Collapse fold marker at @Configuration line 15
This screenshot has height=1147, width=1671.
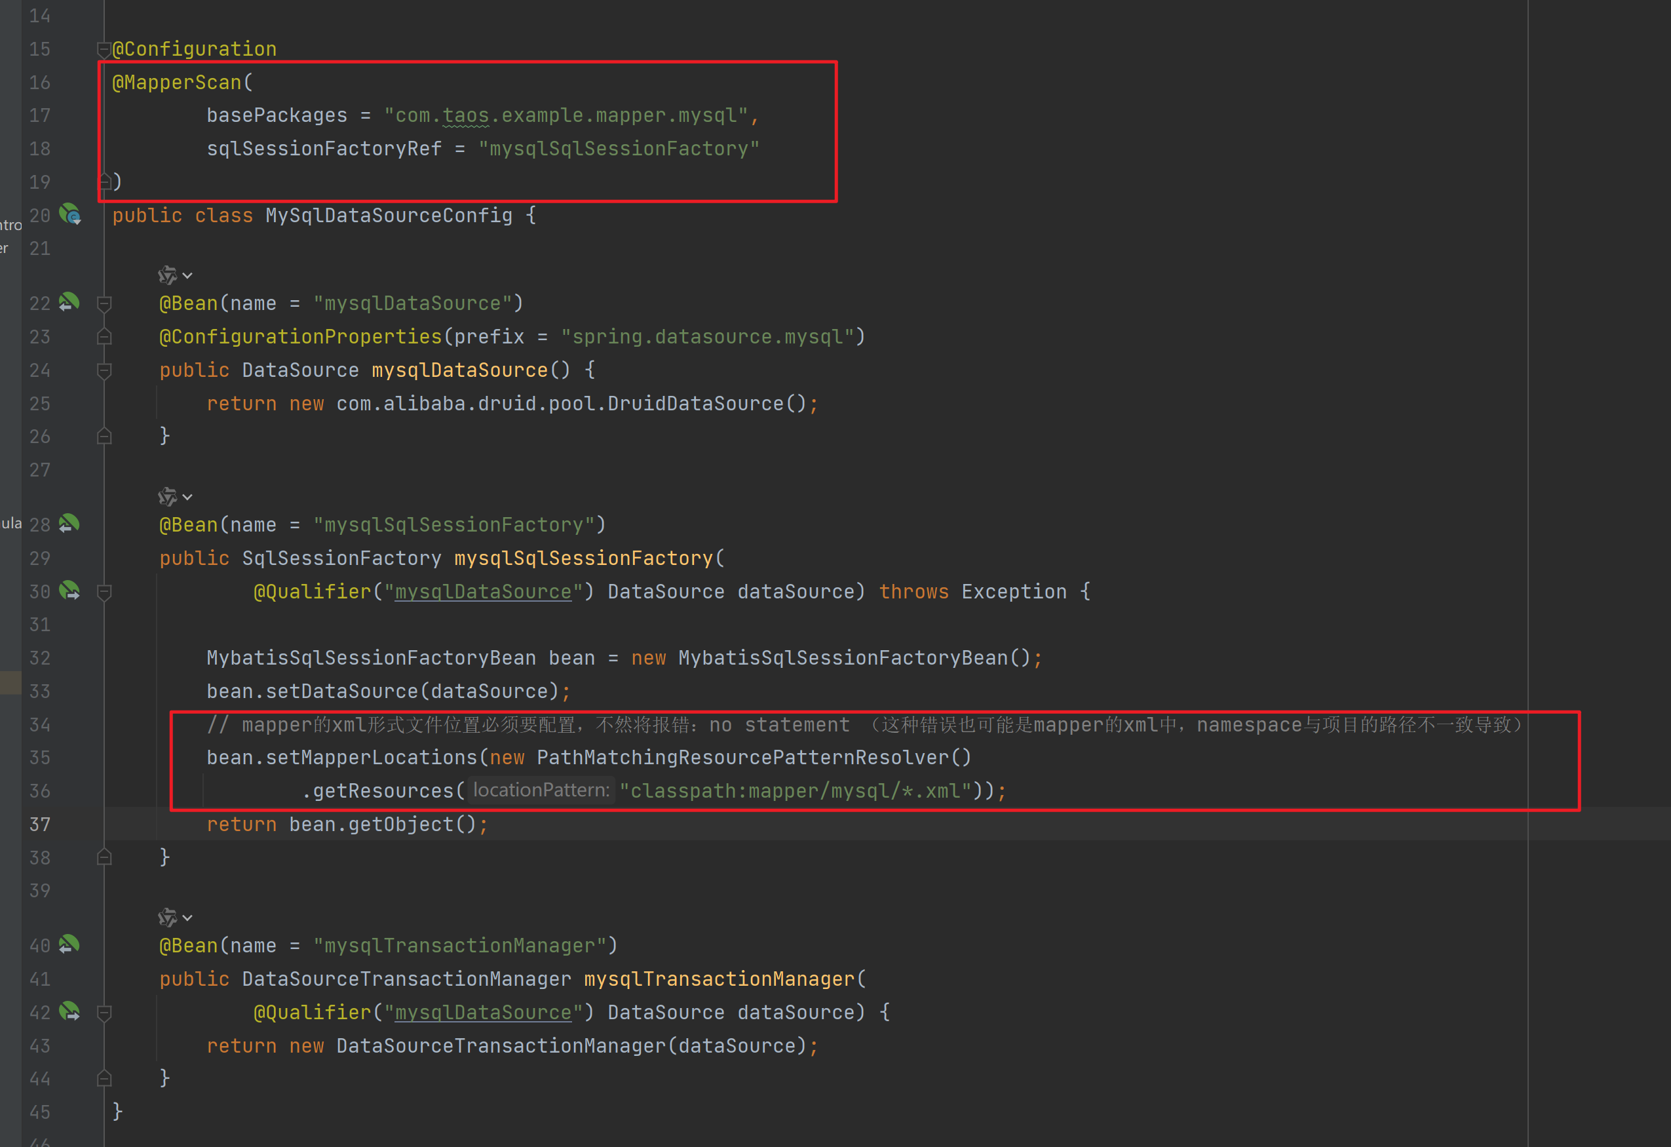tap(103, 49)
